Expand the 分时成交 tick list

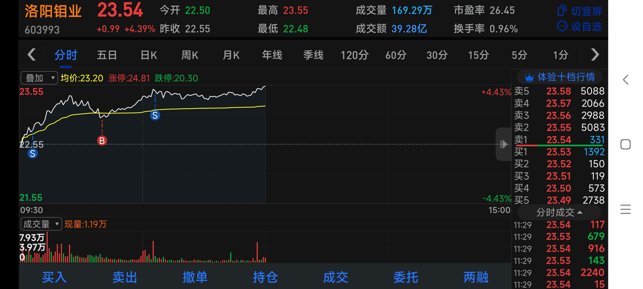tap(559, 212)
